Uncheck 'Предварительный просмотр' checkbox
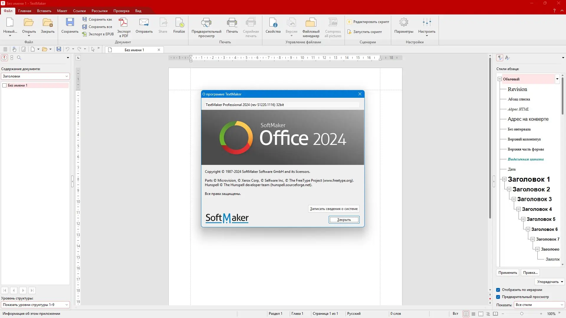566x318 pixels. click(498, 297)
